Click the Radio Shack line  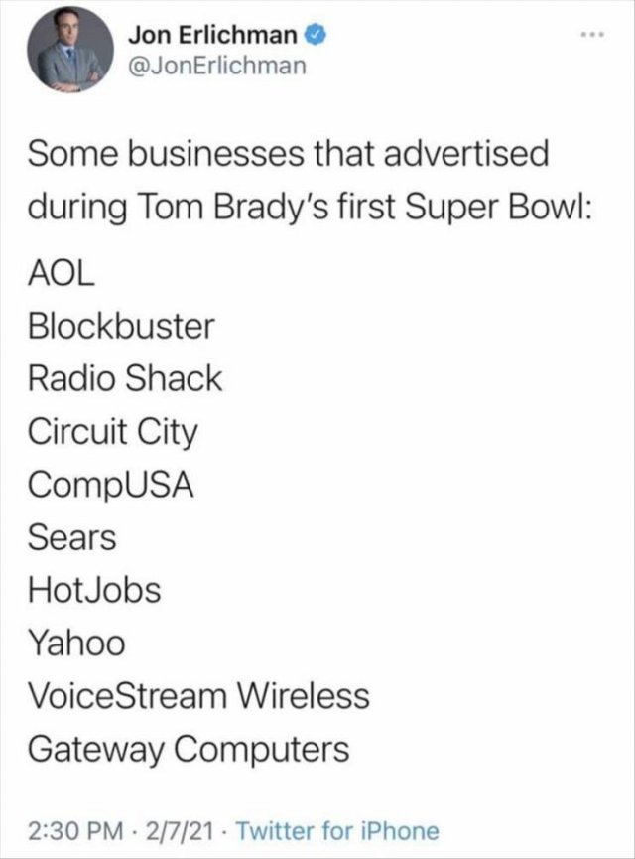tap(125, 379)
